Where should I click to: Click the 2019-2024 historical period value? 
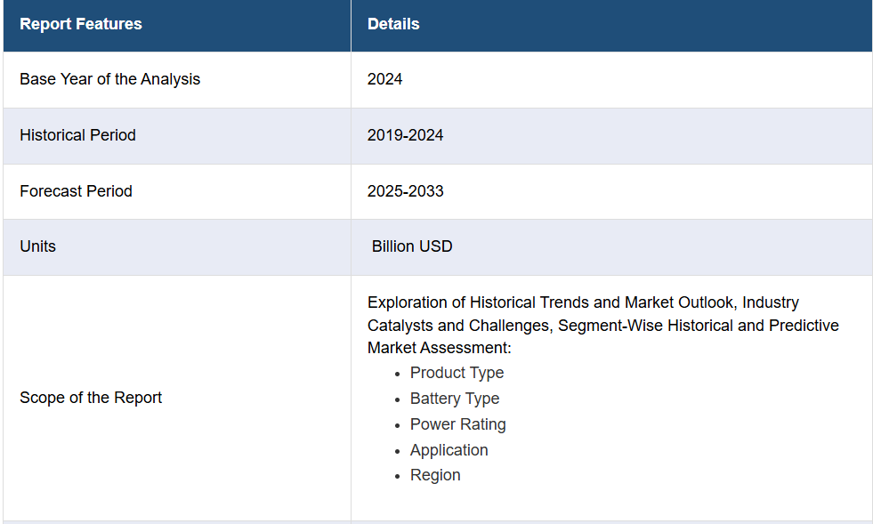coord(405,135)
